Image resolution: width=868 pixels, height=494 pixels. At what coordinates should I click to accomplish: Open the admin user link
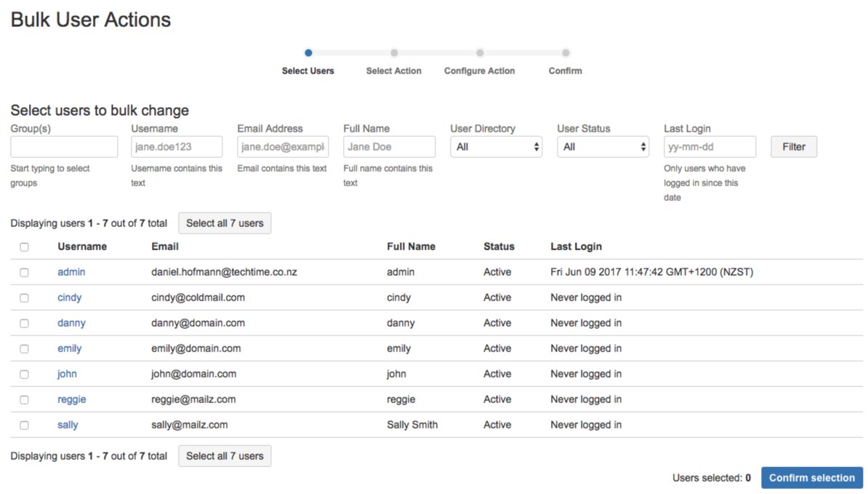[71, 272]
